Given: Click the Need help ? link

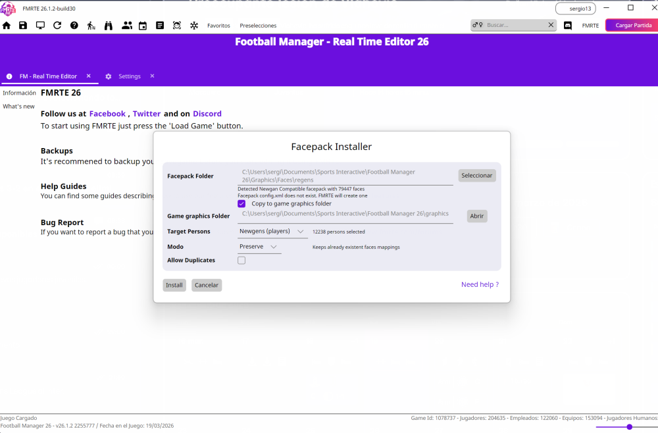Looking at the screenshot, I should tap(480, 285).
